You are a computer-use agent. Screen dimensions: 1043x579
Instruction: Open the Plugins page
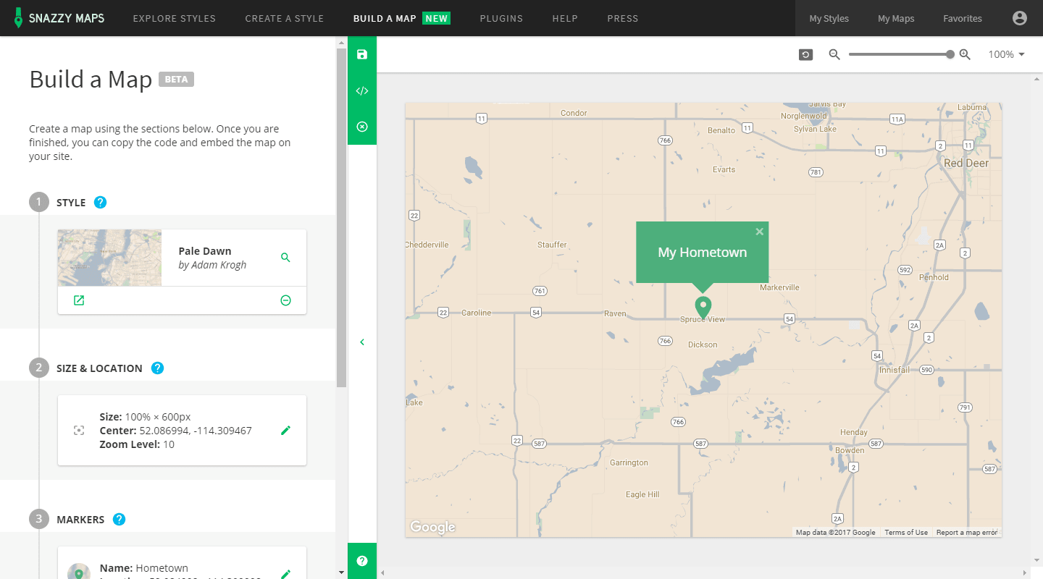pyautogui.click(x=501, y=18)
